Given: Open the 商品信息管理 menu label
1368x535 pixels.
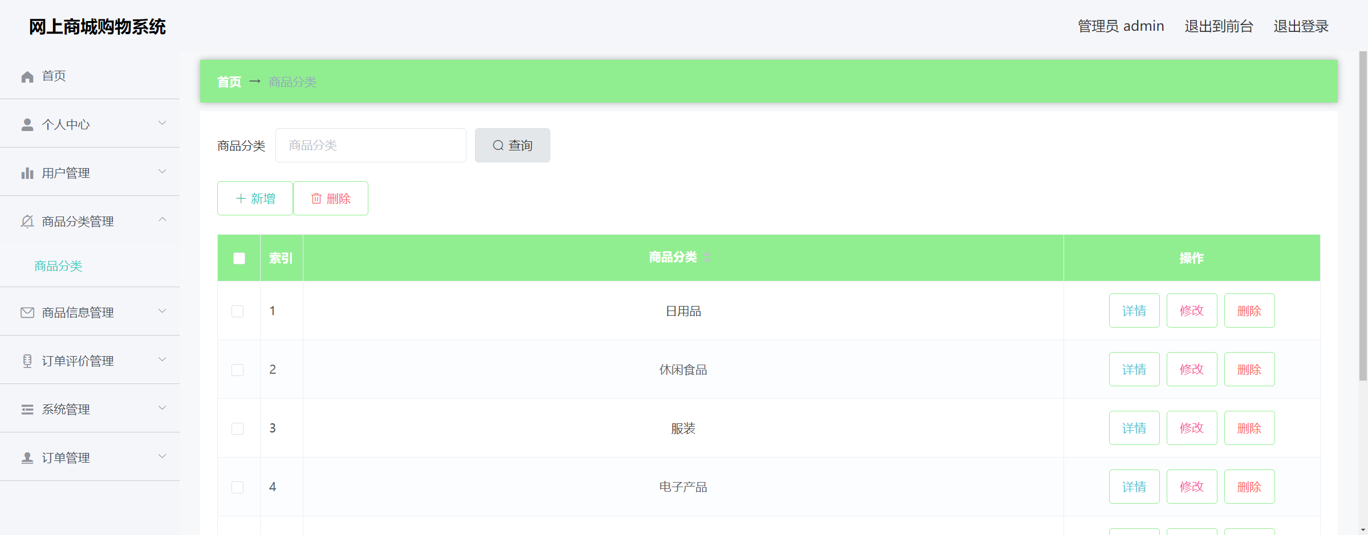Looking at the screenshot, I should click(78, 313).
